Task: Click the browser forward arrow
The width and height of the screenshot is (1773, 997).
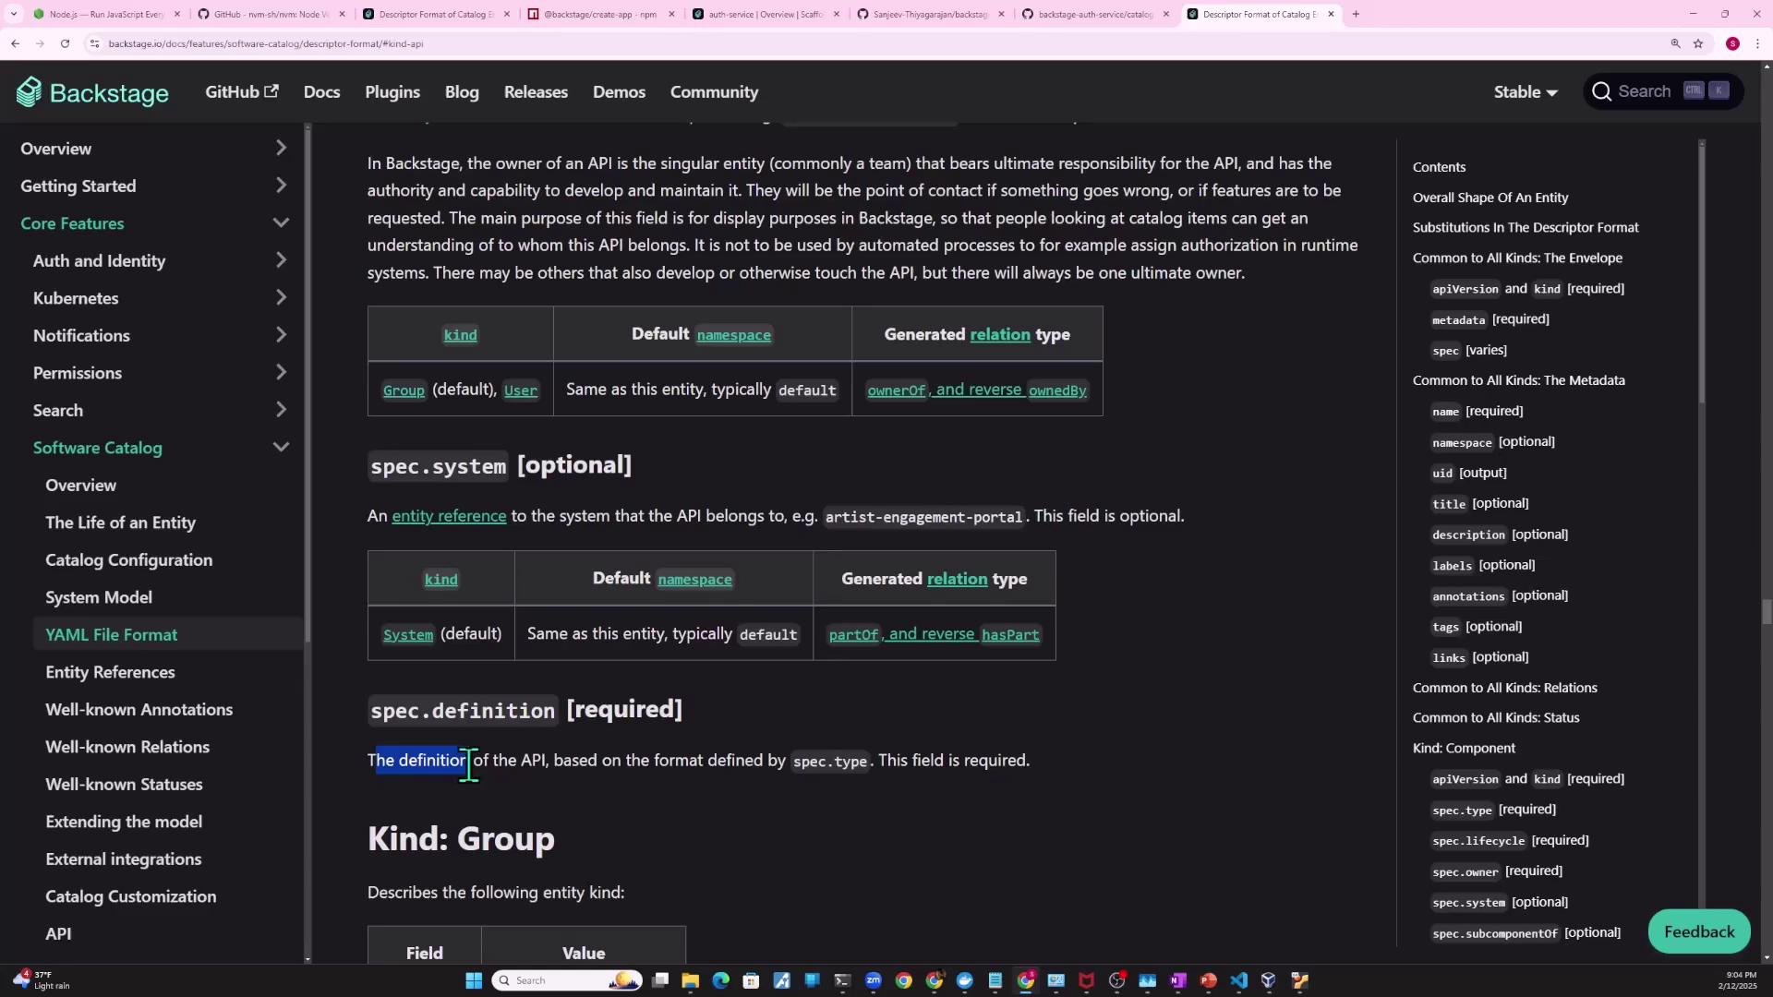Action: (x=40, y=43)
